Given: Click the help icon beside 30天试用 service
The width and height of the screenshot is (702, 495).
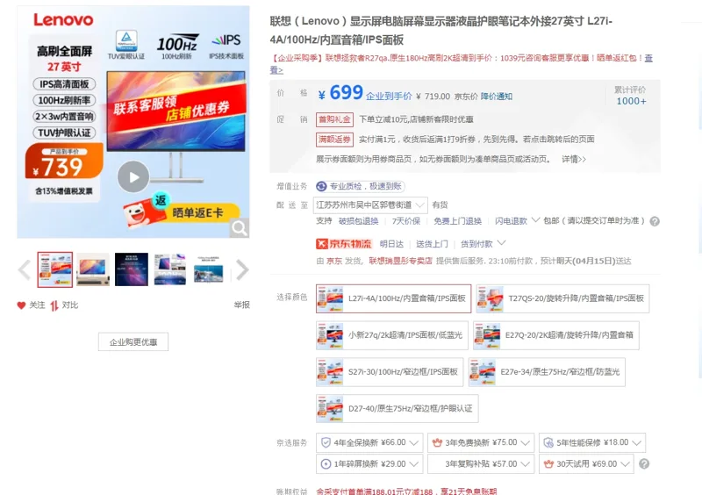Looking at the screenshot, I should [644, 464].
